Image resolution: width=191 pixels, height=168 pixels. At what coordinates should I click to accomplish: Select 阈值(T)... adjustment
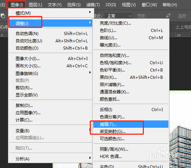coord(131,124)
